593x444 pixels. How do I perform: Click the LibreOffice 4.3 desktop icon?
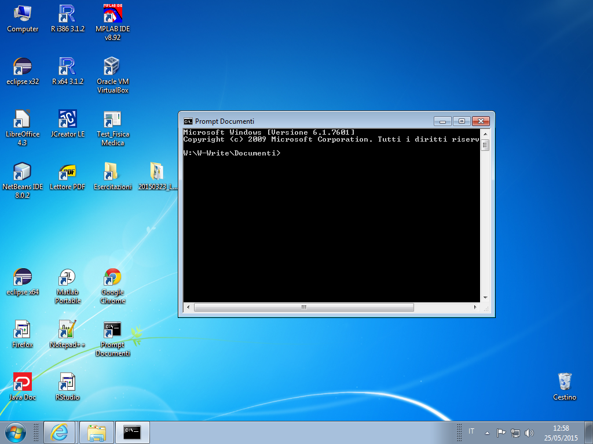(23, 120)
